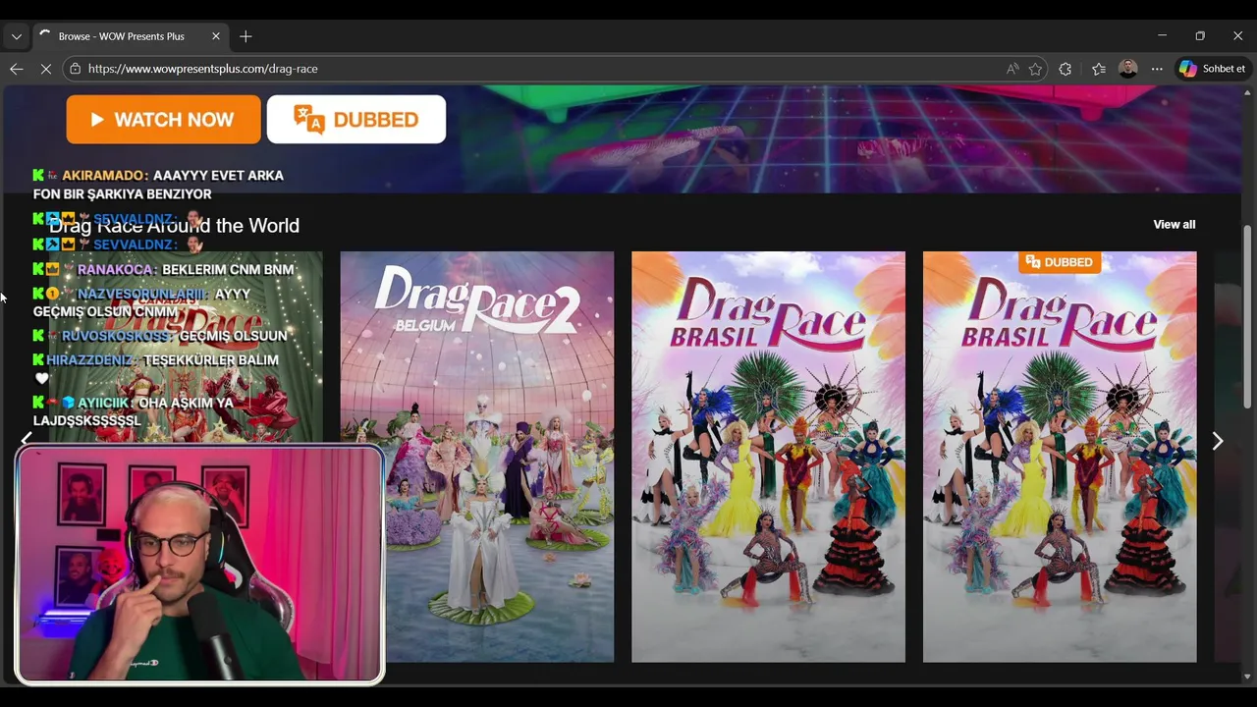
Task: Click the WATCH NOW button
Action: 163,120
